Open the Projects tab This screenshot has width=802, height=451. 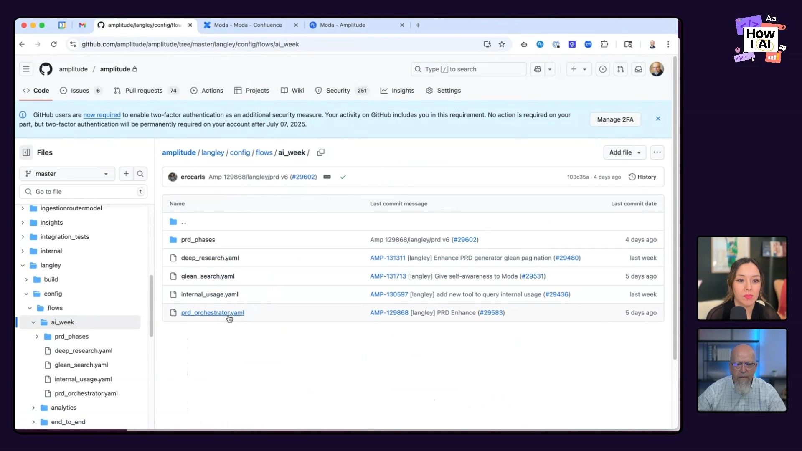tap(252, 91)
